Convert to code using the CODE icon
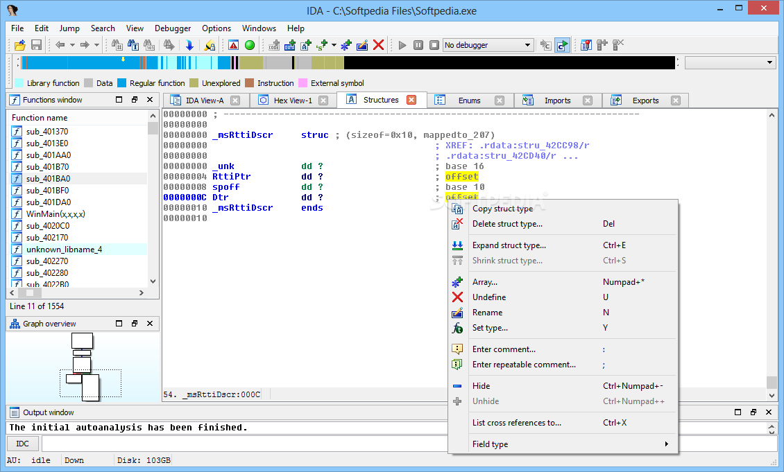This screenshot has height=472, width=784. click(x=274, y=45)
